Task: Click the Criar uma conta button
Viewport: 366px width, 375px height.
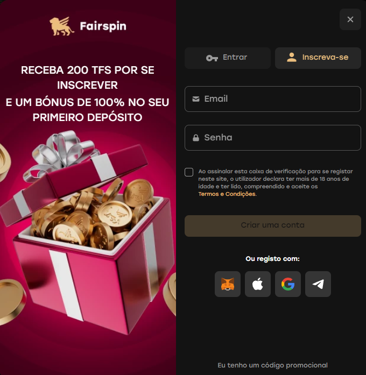Action: click(273, 226)
